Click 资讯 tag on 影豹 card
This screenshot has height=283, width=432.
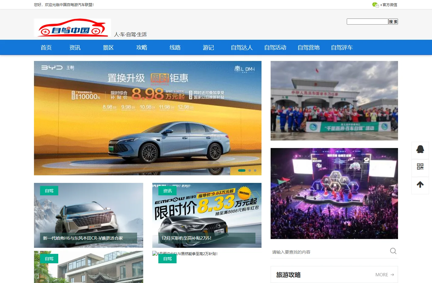coord(167,190)
